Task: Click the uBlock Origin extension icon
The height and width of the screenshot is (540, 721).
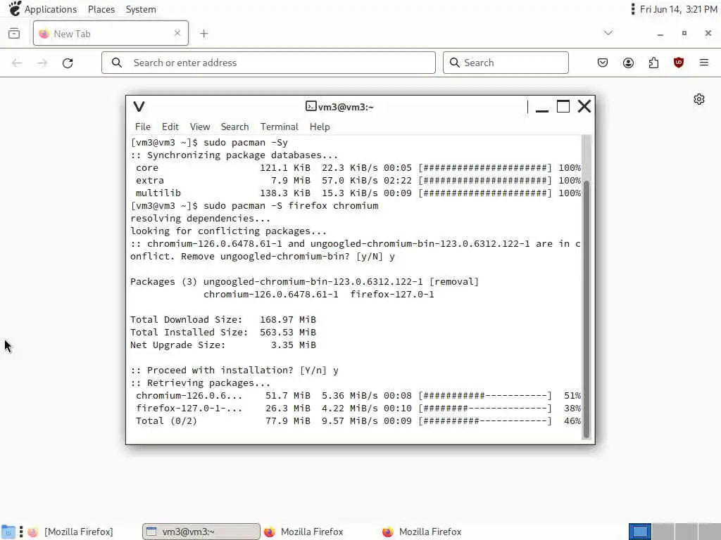Action: tap(678, 63)
